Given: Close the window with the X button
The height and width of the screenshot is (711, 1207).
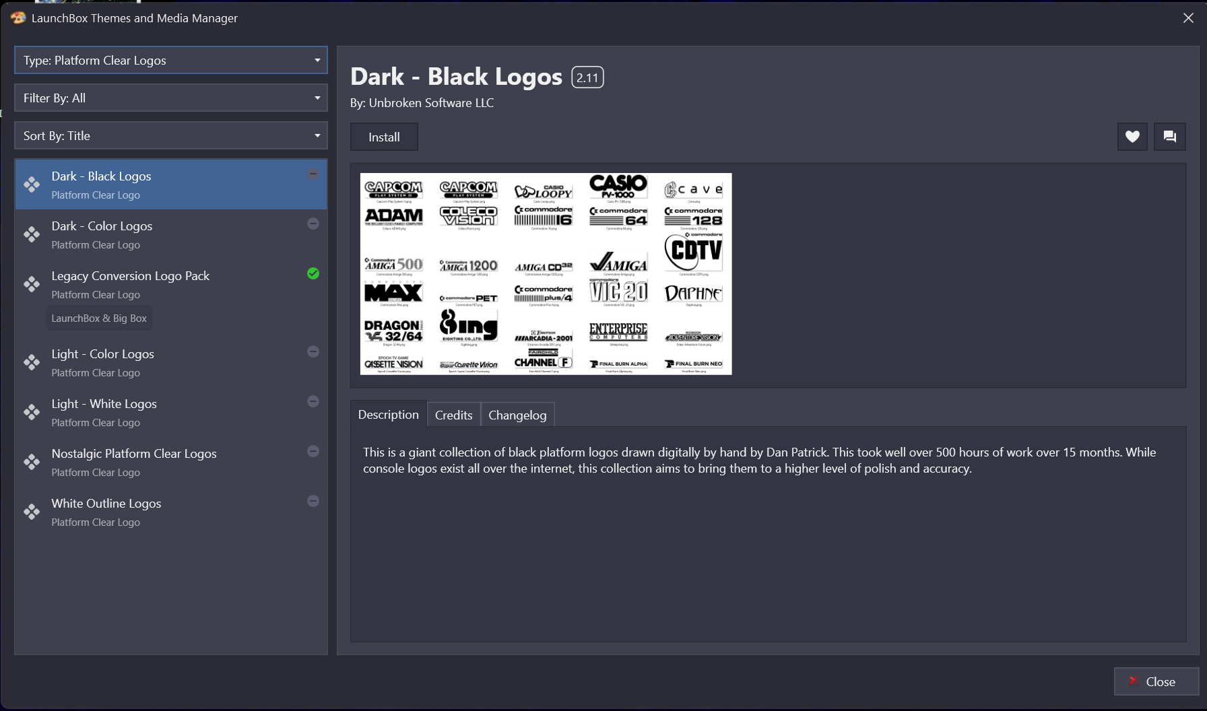Looking at the screenshot, I should click(1188, 18).
